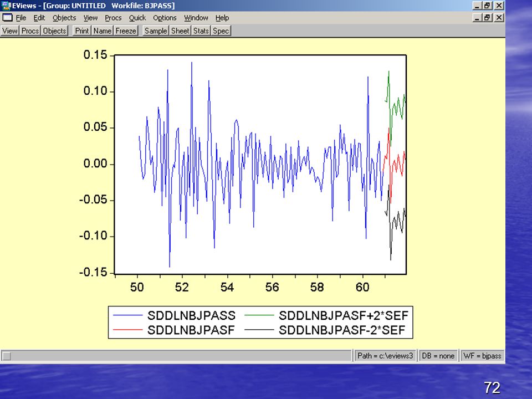
Task: Click the green legend line sample
Action: click(259, 315)
